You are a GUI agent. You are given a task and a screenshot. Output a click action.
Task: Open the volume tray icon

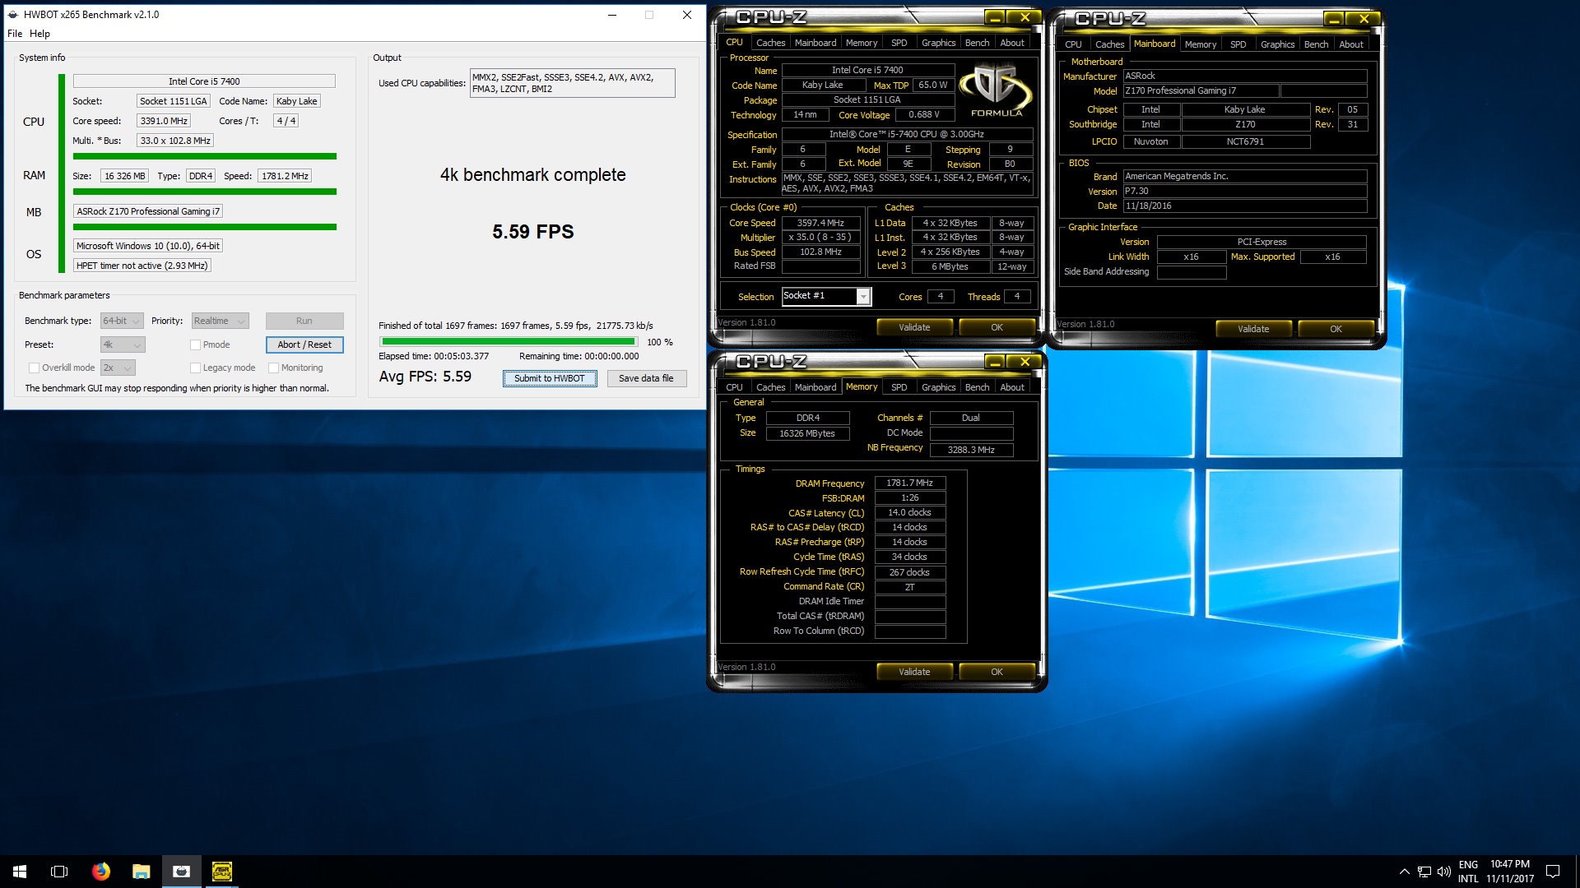pos(1443,872)
